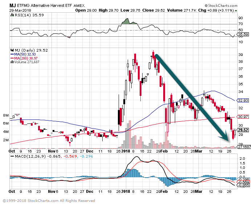Click Dec on the MACD panel date axis
This screenshot has height=207, width=251.
90,191
